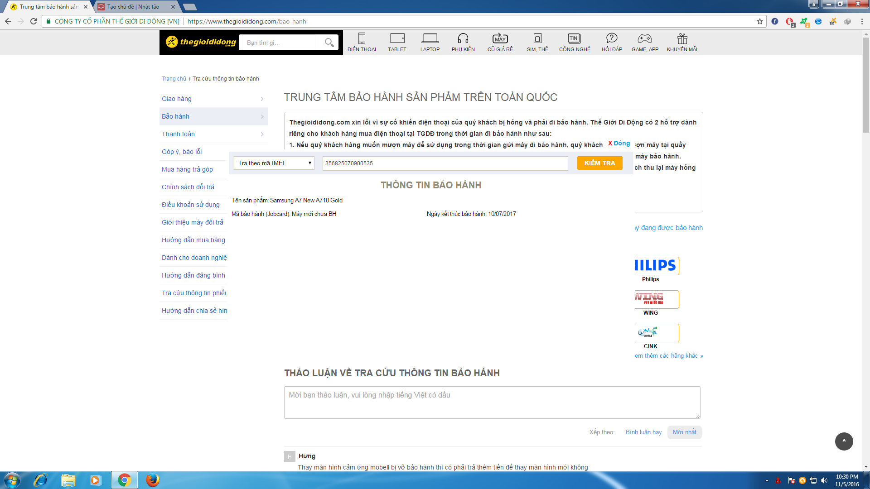Image resolution: width=870 pixels, height=489 pixels.
Task: Click the IMEI number input field
Action: point(445,163)
